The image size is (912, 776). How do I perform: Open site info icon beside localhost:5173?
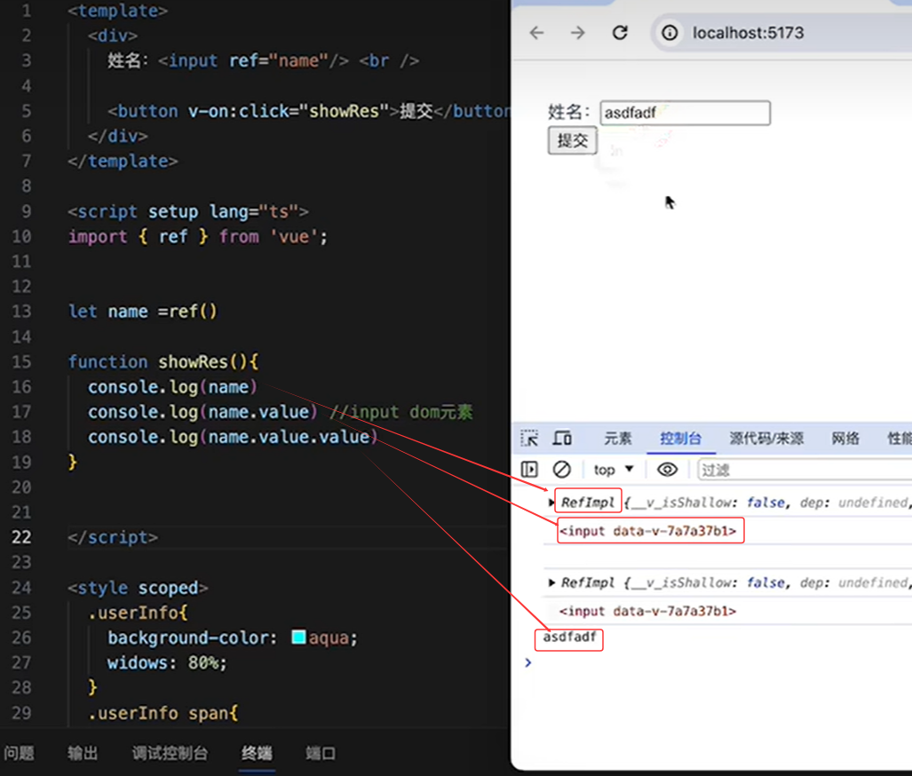[x=670, y=33]
